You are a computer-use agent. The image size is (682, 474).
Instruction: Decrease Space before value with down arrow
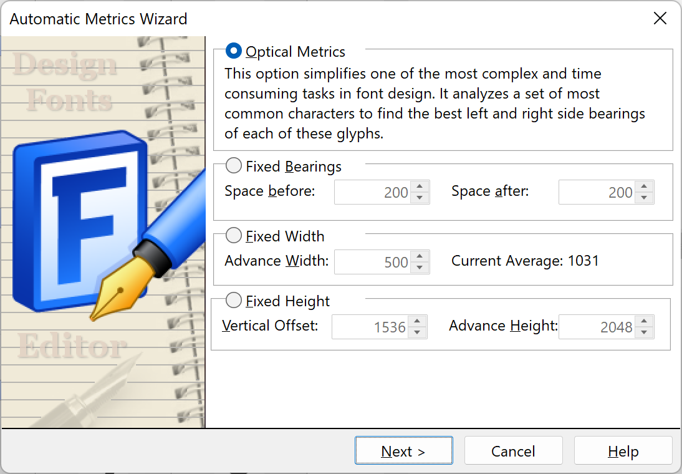(x=420, y=198)
